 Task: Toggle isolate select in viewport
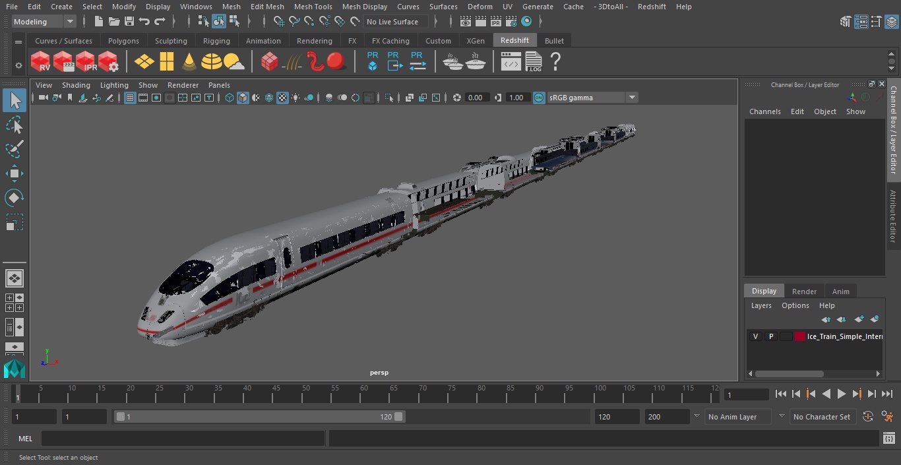point(389,98)
